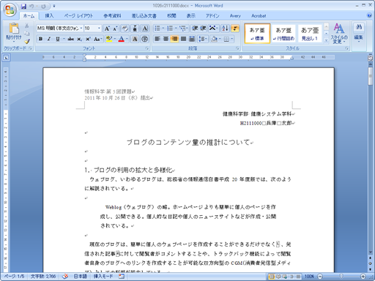The height and width of the screenshot is (281, 375).
Task: Apply phonetic guide ruby icon
Action: pos(135,29)
